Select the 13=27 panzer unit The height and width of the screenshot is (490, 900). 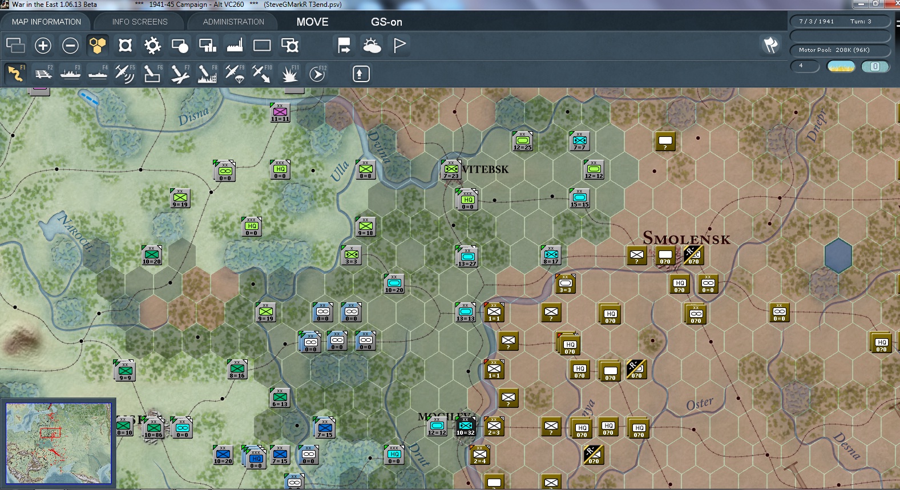pos(467,257)
